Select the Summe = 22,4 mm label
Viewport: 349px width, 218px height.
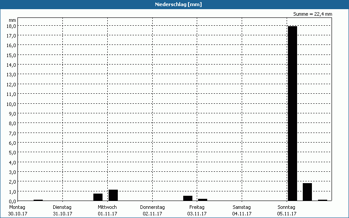[312, 14]
